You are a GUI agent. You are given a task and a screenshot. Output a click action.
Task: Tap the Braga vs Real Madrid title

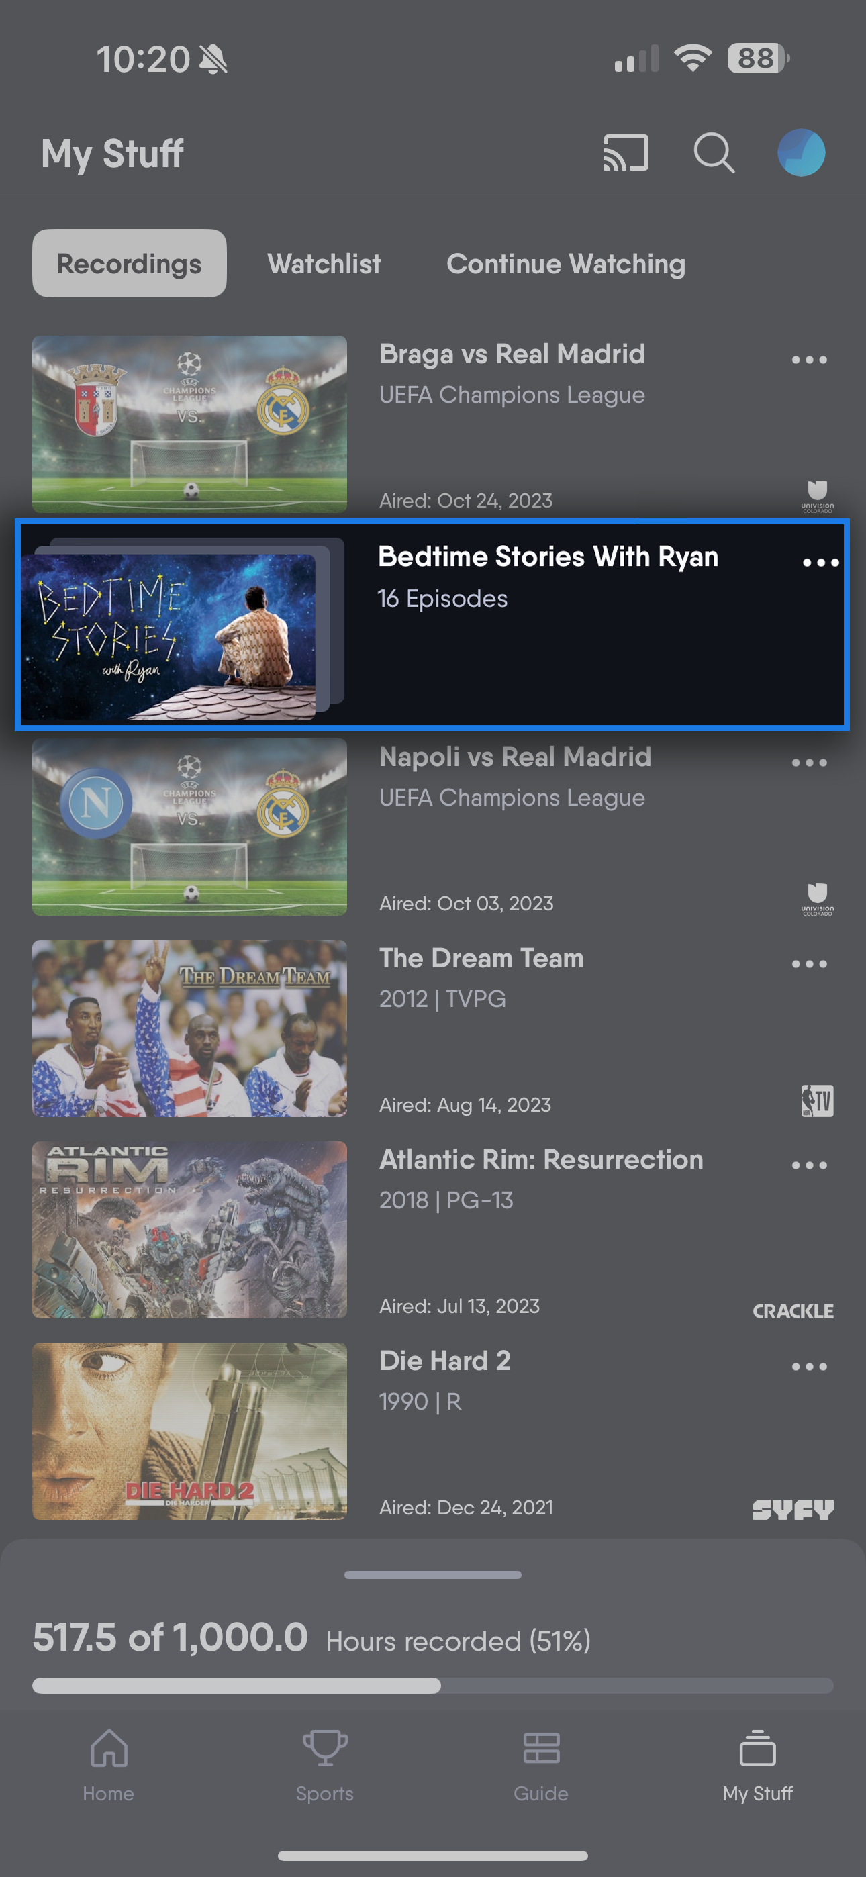[x=512, y=355]
